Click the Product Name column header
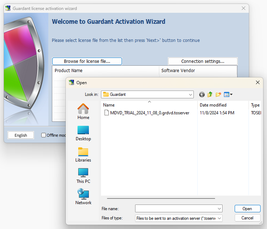 [106, 70]
